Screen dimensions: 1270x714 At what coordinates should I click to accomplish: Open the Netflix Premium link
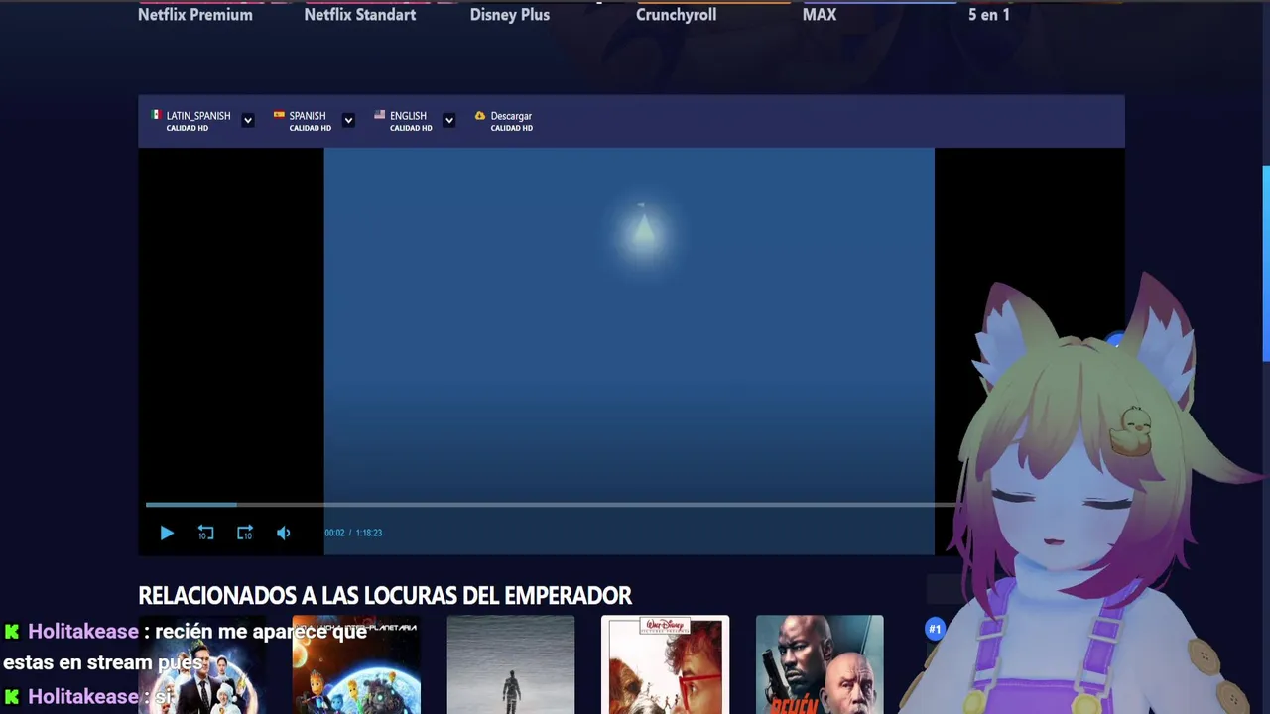coord(195,15)
